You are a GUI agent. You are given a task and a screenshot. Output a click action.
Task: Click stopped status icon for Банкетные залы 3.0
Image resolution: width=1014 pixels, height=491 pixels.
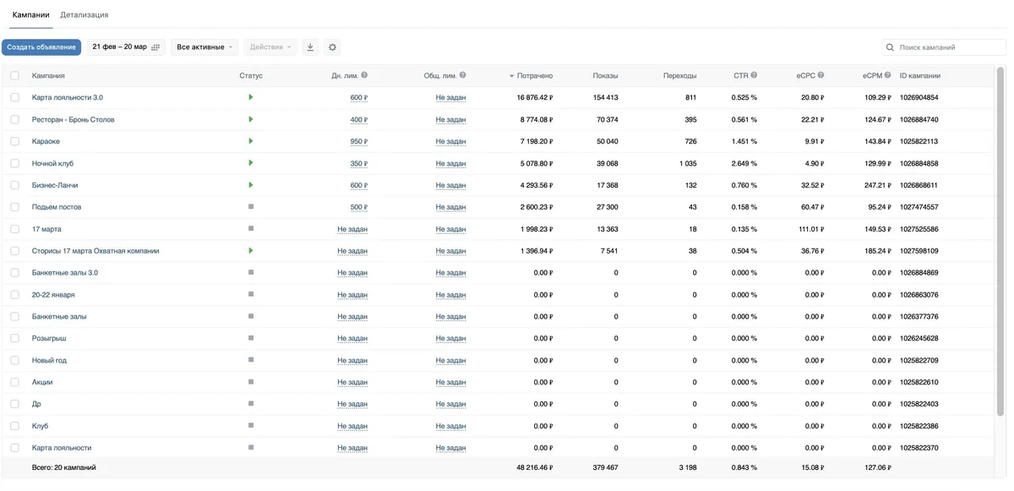pos(251,272)
